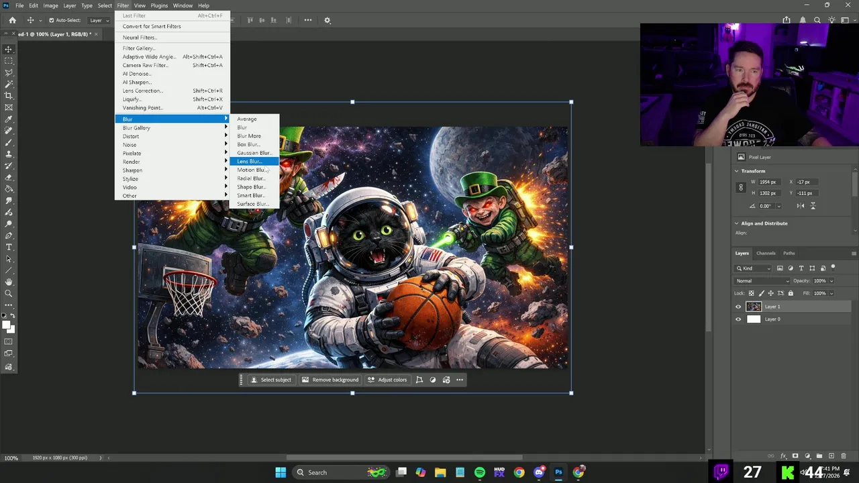859x483 pixels.
Task: Choose Camera Raw Filter menu item
Action: (172, 65)
